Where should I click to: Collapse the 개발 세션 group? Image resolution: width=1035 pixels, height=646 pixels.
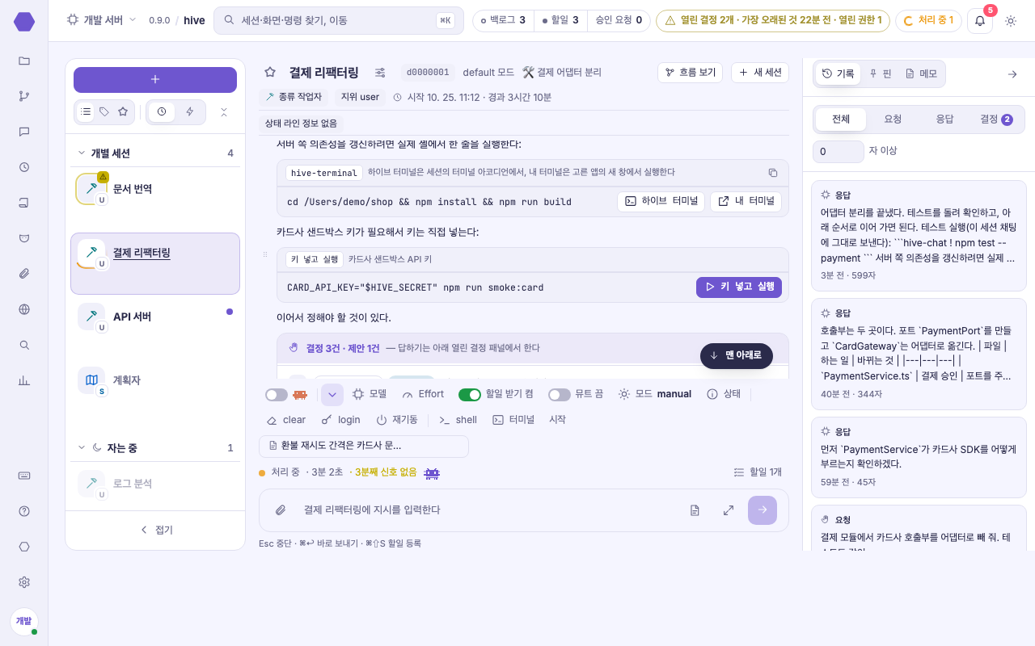82,153
